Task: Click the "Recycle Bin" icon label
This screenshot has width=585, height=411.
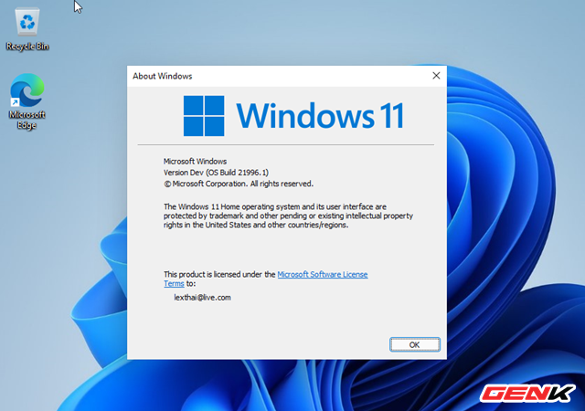Action: (27, 47)
